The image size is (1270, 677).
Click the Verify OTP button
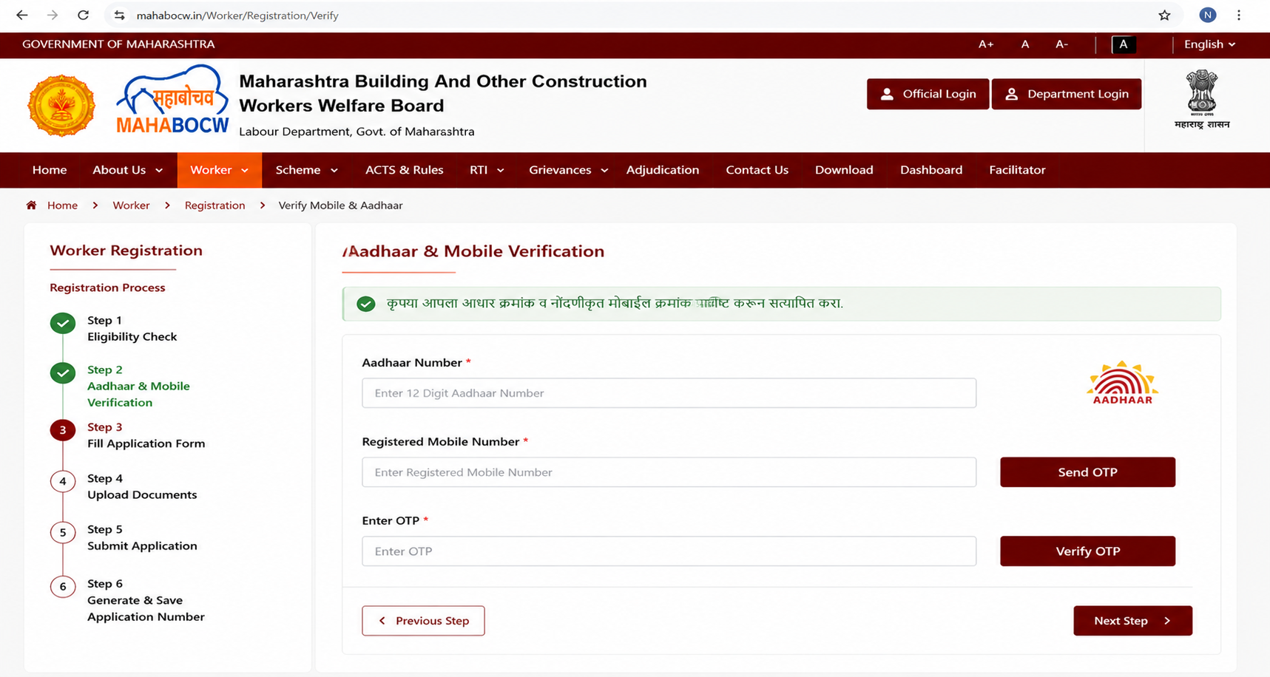[1087, 551]
